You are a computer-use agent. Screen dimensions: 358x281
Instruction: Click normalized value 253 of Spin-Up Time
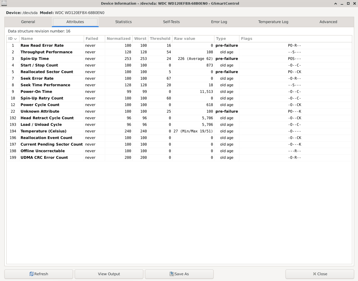(x=128, y=59)
